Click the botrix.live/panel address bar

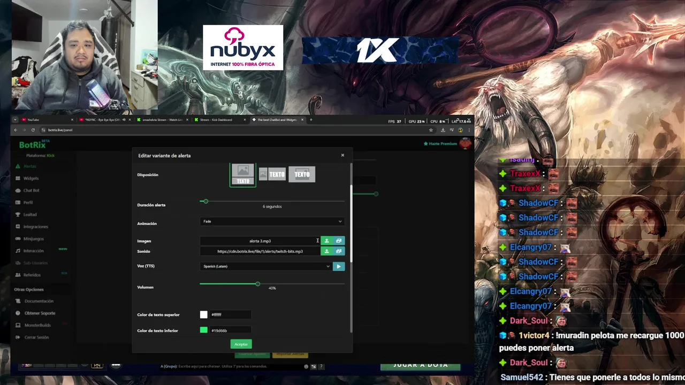point(235,130)
